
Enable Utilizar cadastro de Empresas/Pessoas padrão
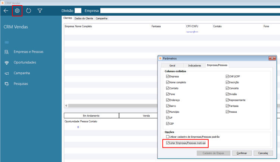point(168,137)
